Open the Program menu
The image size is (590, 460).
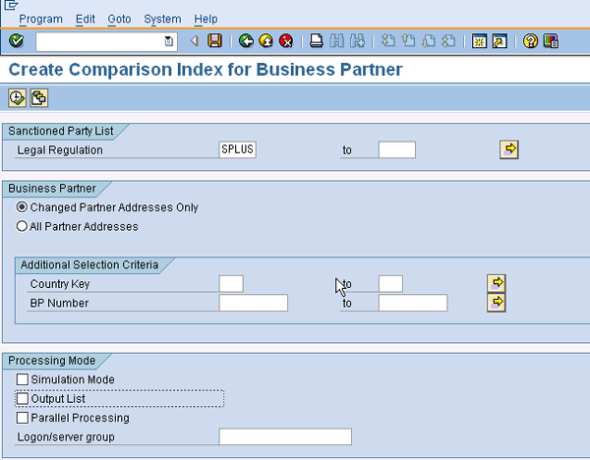point(40,19)
